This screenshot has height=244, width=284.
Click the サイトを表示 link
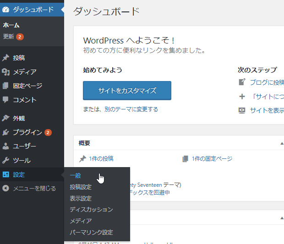pyautogui.click(x=267, y=110)
